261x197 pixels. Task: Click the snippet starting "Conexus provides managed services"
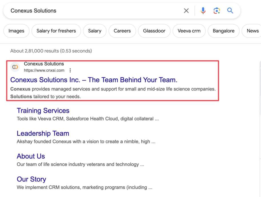(113, 93)
